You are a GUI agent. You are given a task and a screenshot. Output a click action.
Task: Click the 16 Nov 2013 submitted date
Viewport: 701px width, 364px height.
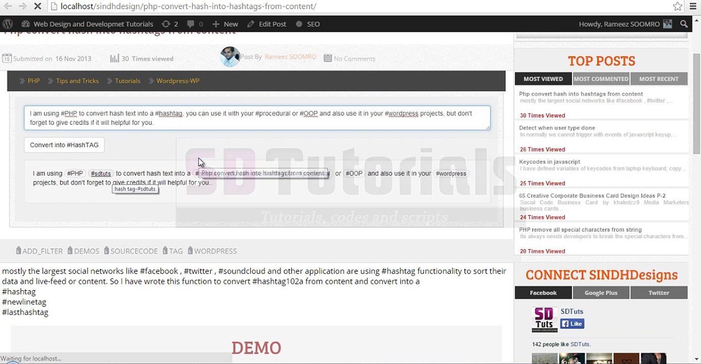pos(73,59)
